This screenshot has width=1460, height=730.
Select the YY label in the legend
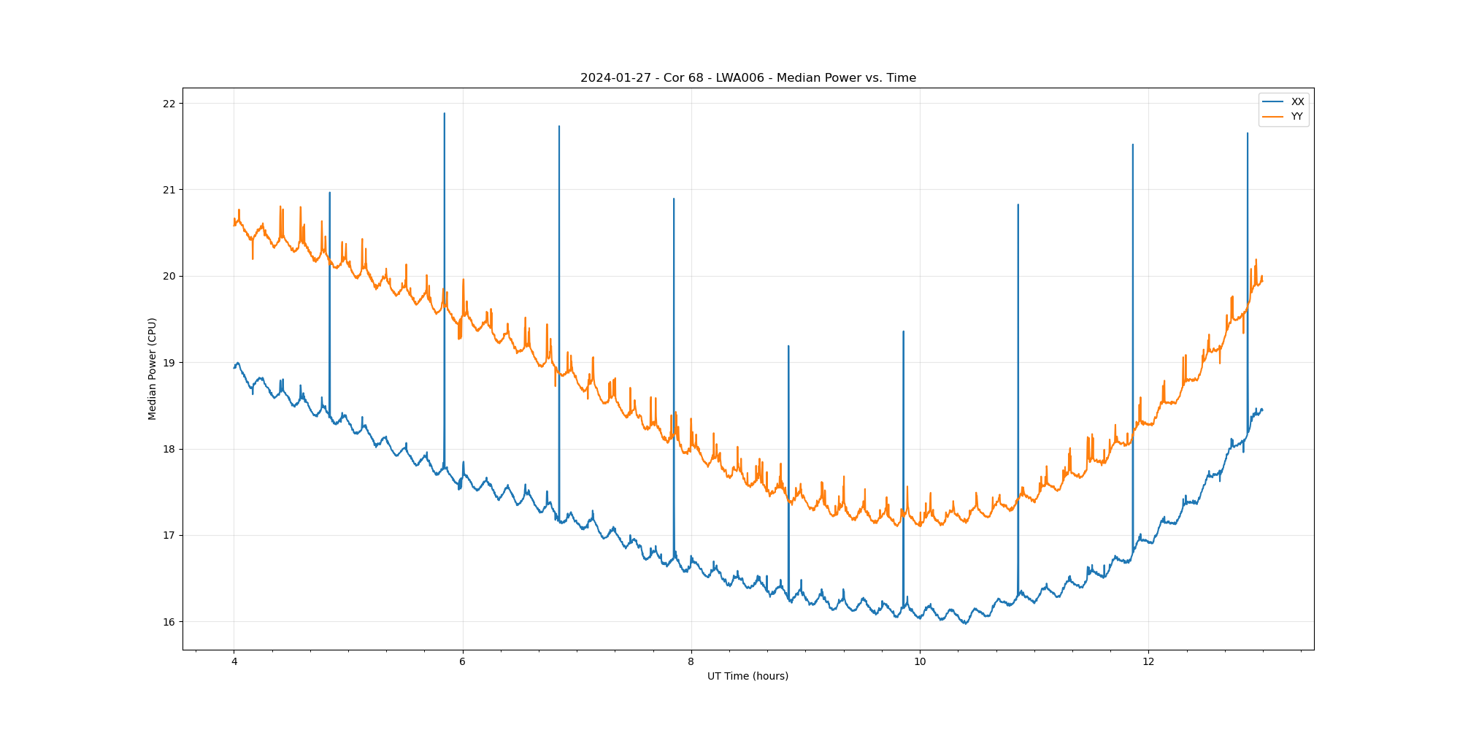(x=1296, y=117)
